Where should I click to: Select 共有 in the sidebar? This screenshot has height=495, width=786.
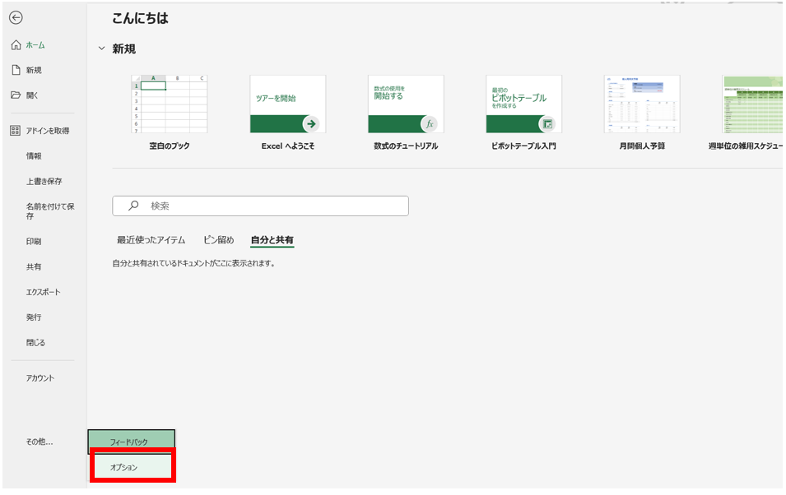click(x=34, y=267)
